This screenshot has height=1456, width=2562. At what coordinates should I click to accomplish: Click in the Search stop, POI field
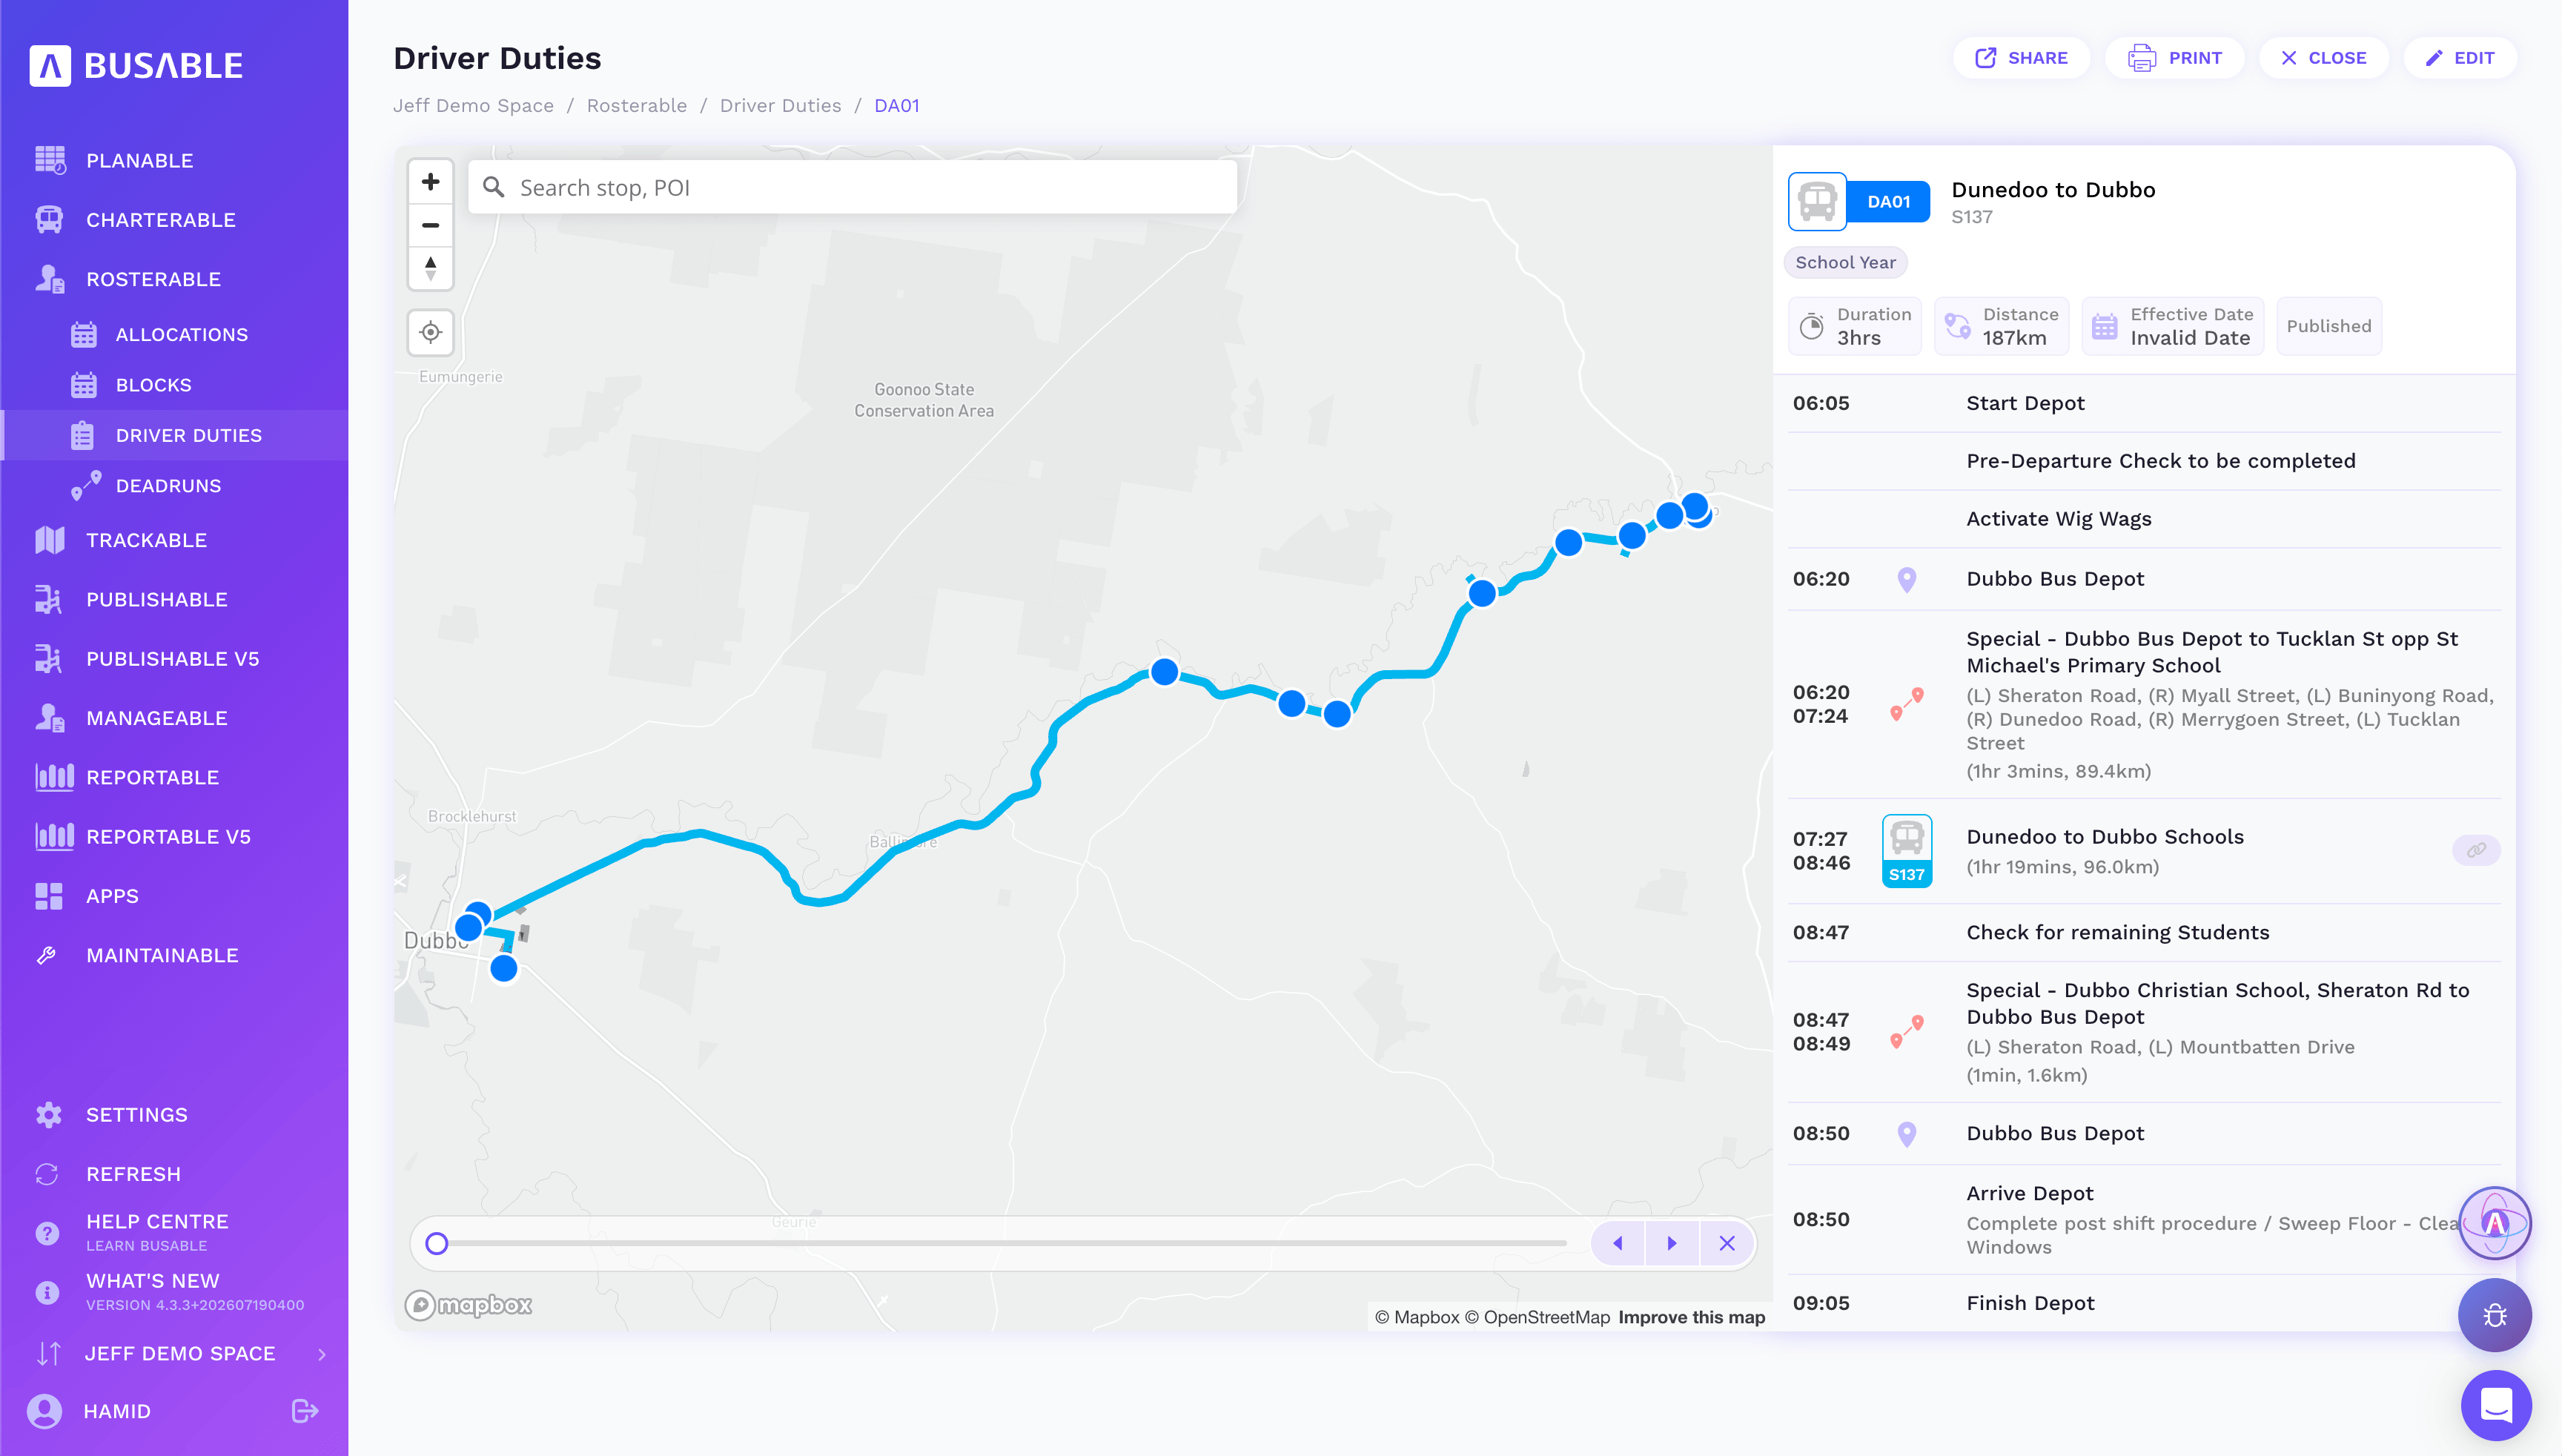pyautogui.click(x=852, y=187)
